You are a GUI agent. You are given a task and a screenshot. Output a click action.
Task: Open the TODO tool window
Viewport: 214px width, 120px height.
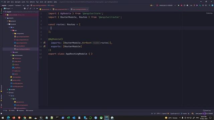pos(12,110)
